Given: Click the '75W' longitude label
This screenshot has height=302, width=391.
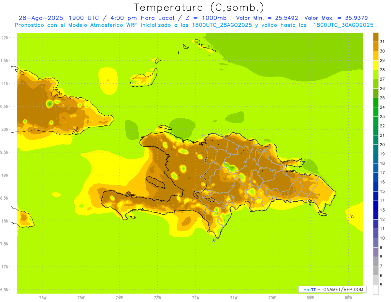Looking at the screenshot, I should click(x=81, y=297).
